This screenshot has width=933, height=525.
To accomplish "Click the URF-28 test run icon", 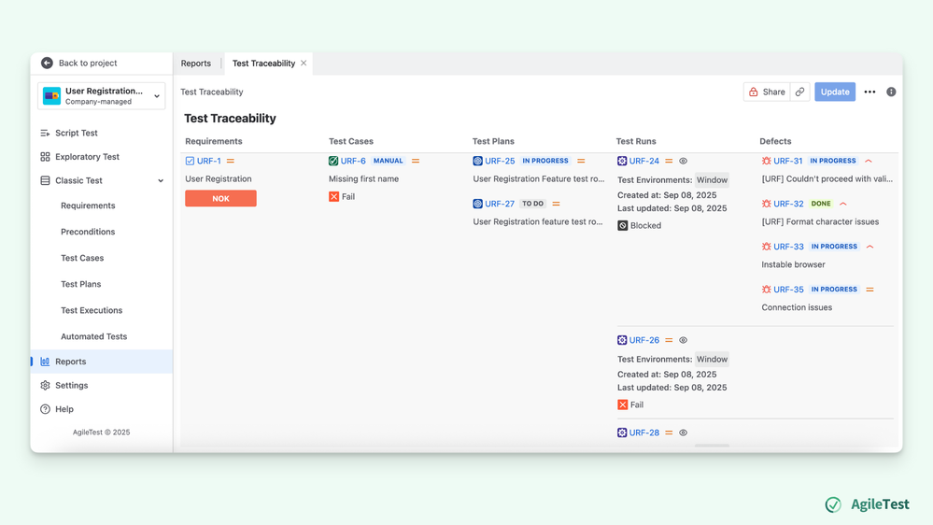I will (x=622, y=433).
